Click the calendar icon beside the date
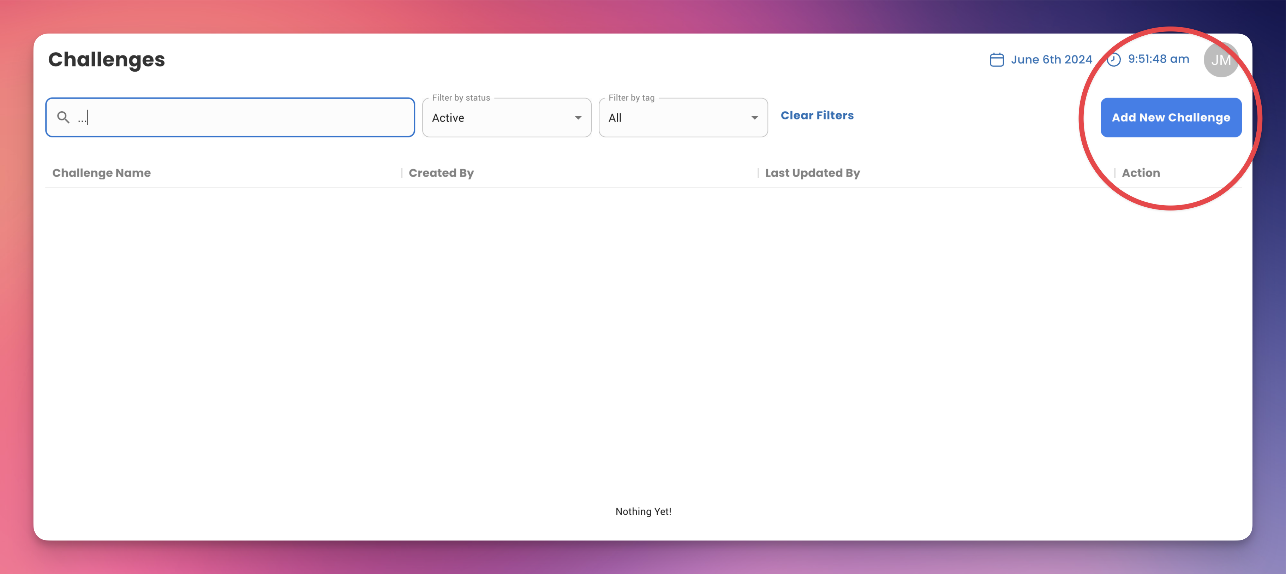This screenshot has height=574, width=1286. pyautogui.click(x=997, y=59)
